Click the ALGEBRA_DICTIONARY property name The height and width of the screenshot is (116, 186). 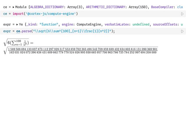point(47,7)
